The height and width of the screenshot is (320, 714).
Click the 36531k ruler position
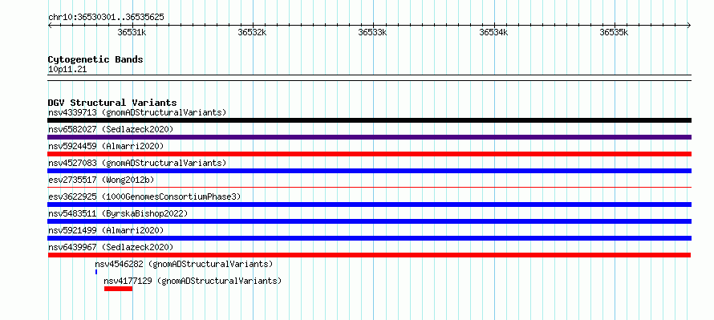click(x=132, y=32)
